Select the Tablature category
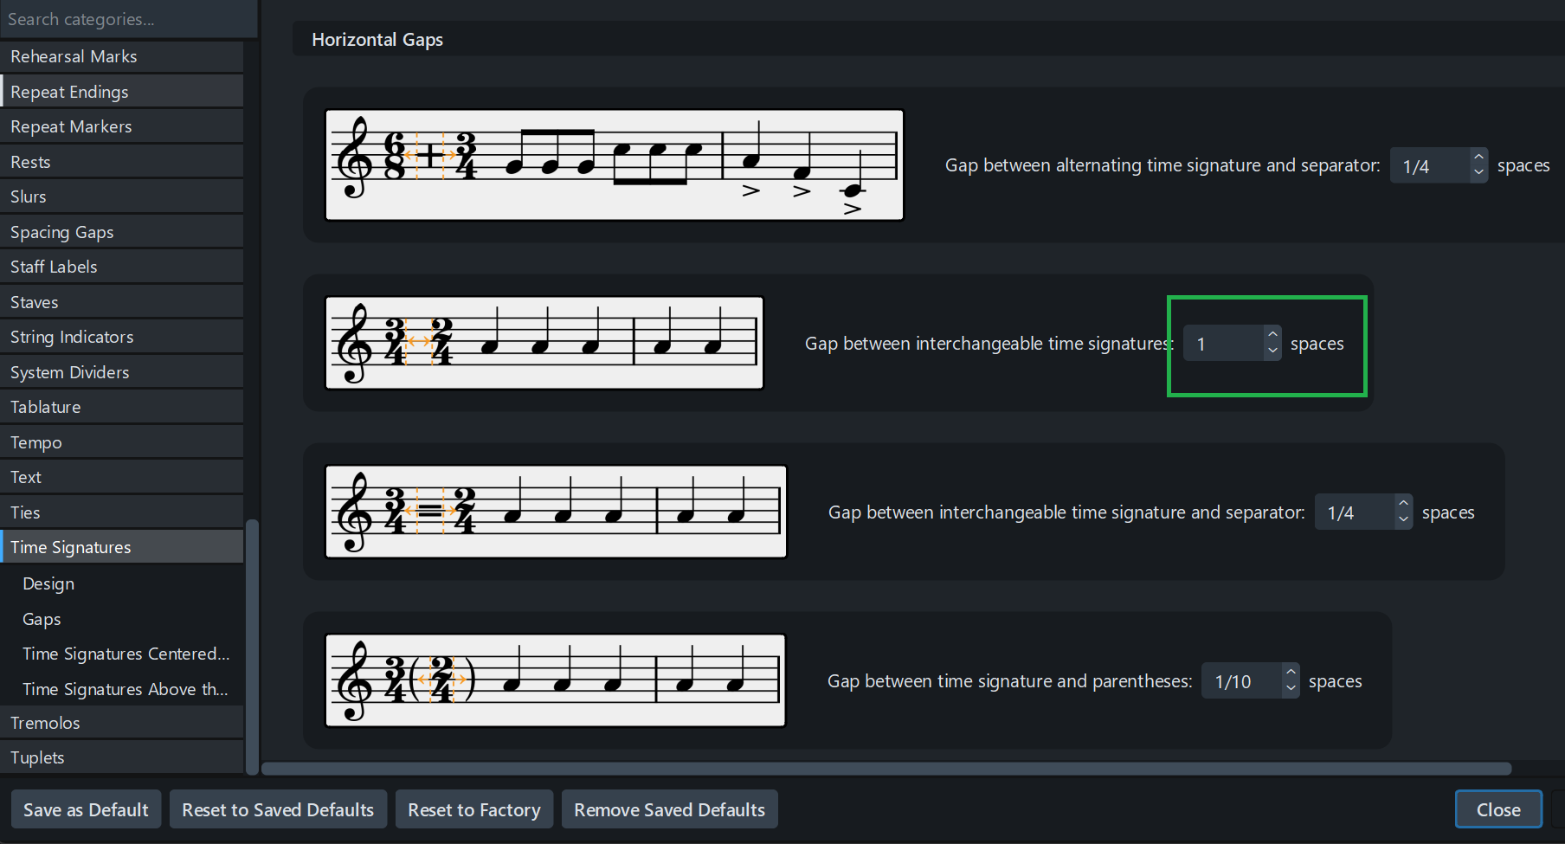Image resolution: width=1565 pixels, height=844 pixels. tap(46, 407)
